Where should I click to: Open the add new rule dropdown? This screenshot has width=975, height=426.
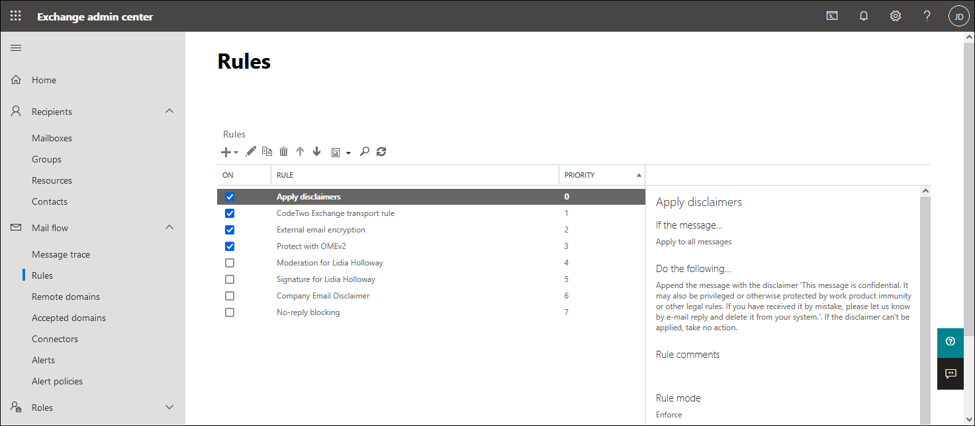pyautogui.click(x=229, y=152)
